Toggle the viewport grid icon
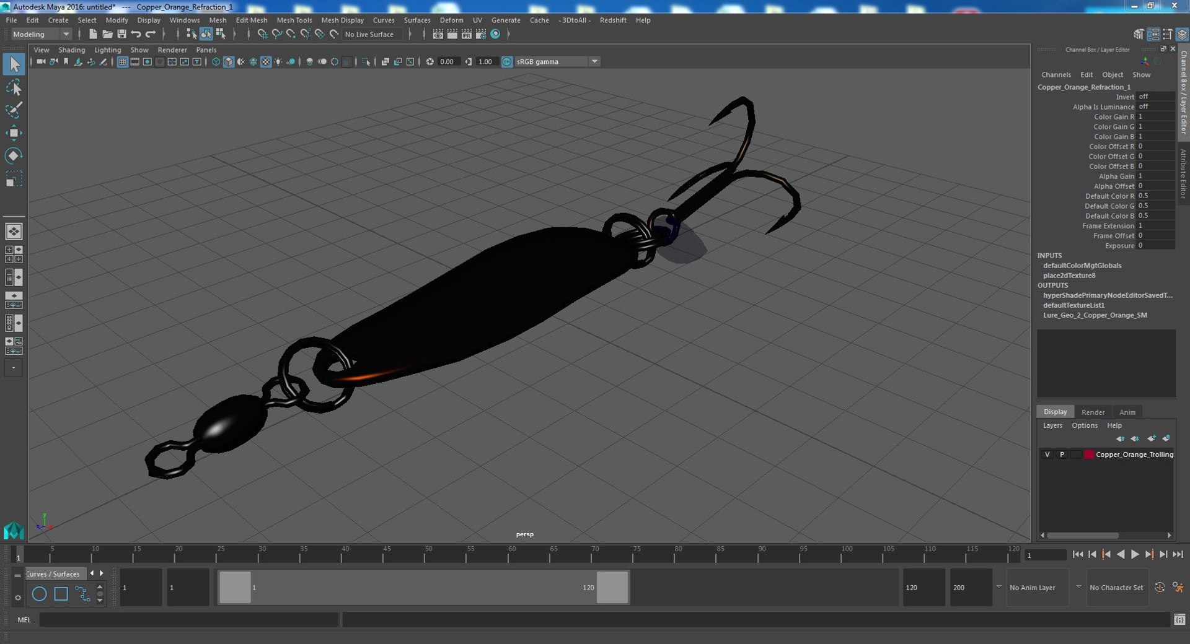1190x644 pixels. 122,61
